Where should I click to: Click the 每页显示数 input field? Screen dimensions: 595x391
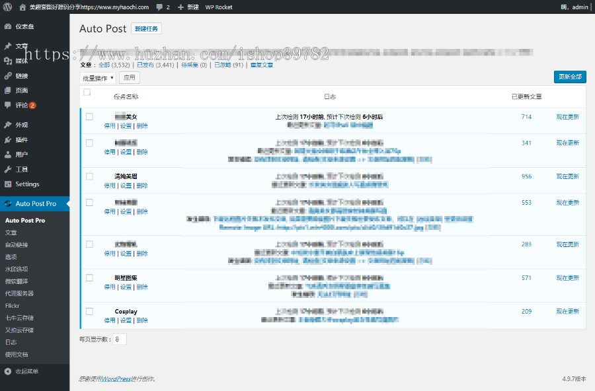coord(119,339)
